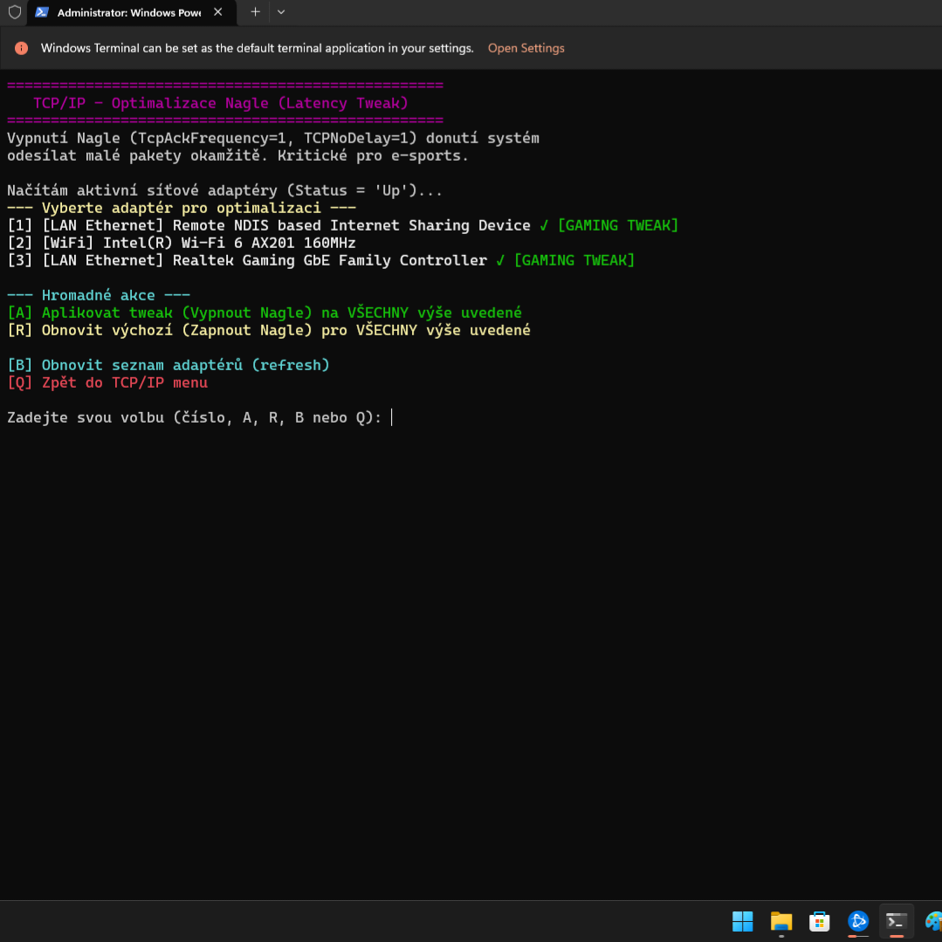The image size is (942, 942).
Task: Click the orange info icon in notification bar
Action: tap(22, 48)
